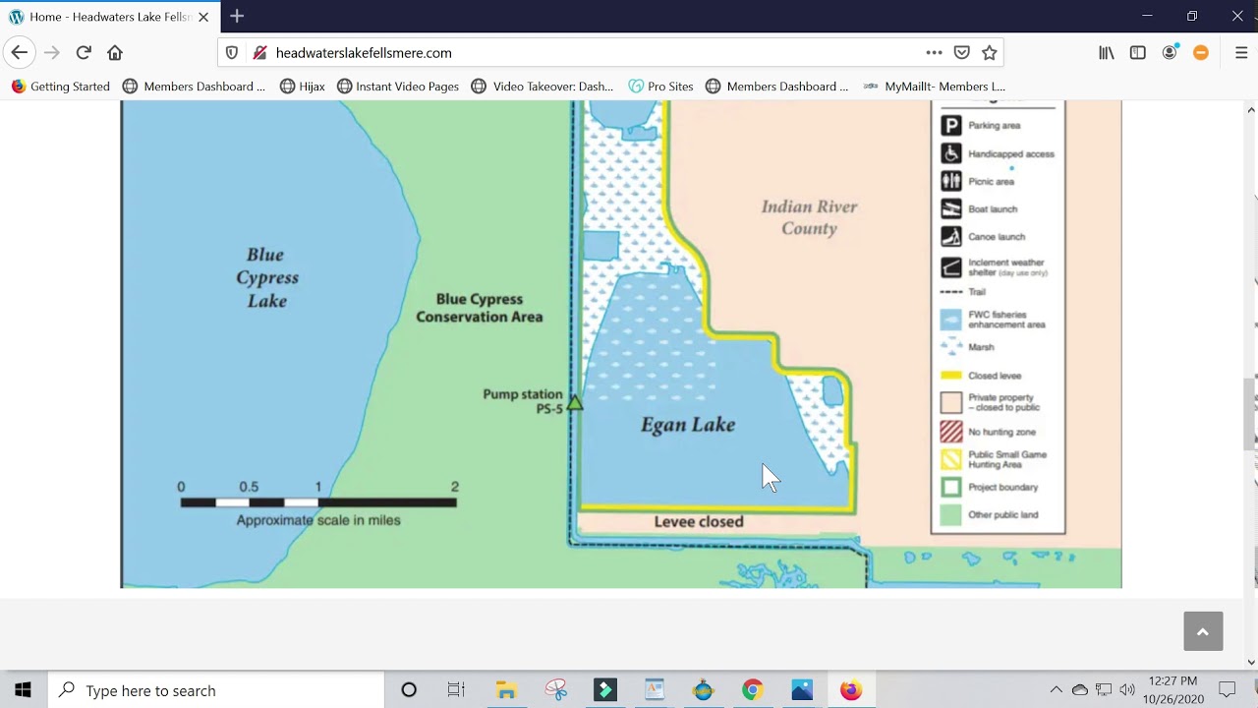Click the Public Small Game Hunting Area text
The image size is (1258, 708).
pyautogui.click(x=1007, y=459)
